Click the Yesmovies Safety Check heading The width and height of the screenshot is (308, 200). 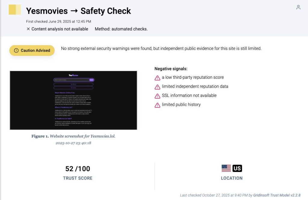click(x=79, y=11)
